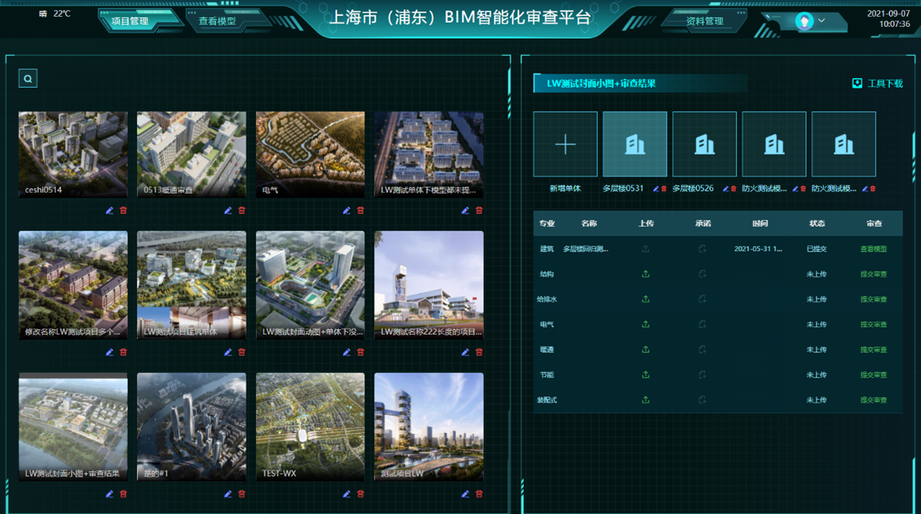Screen dimensions: 921x514
Task: Click the 工具下载 download icon
Action: [858, 83]
